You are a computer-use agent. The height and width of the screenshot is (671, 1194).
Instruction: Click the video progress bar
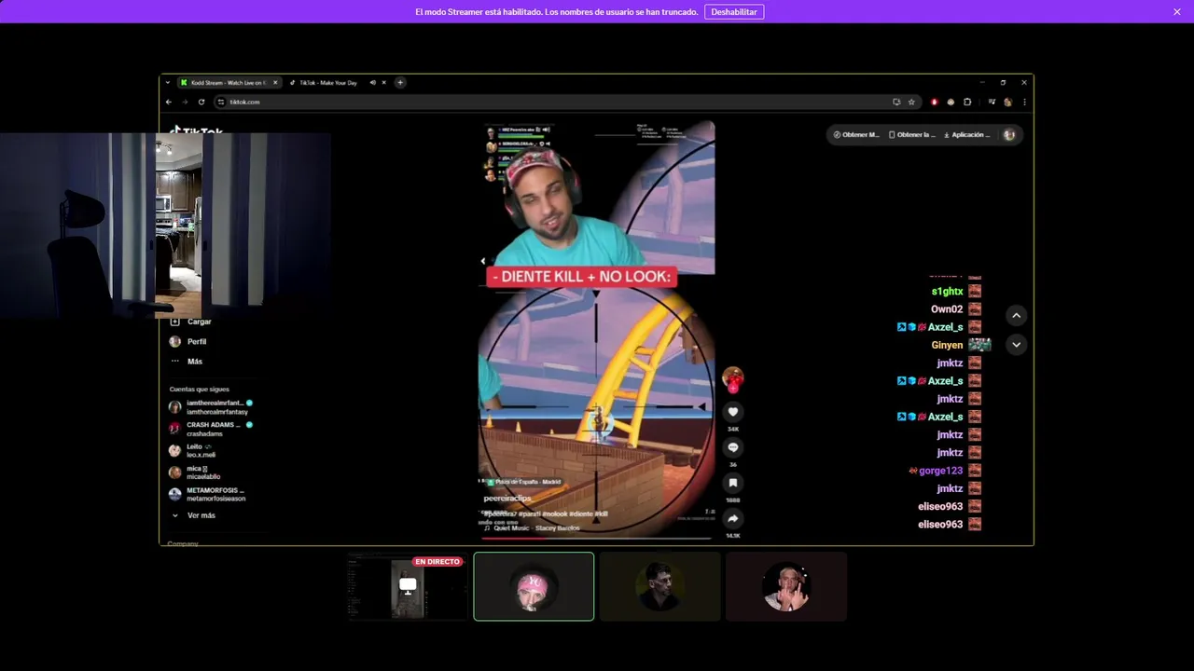(597, 538)
